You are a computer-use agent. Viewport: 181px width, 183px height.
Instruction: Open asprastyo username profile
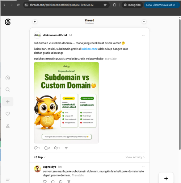(50, 167)
